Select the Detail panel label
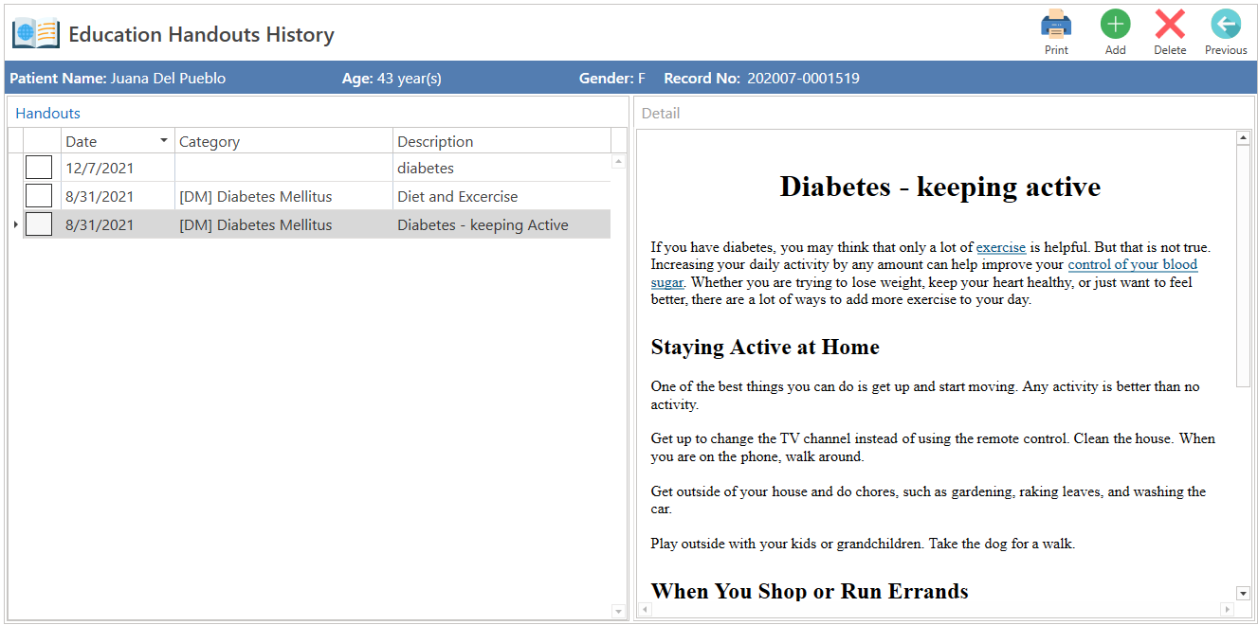The height and width of the screenshot is (625, 1258). (661, 113)
